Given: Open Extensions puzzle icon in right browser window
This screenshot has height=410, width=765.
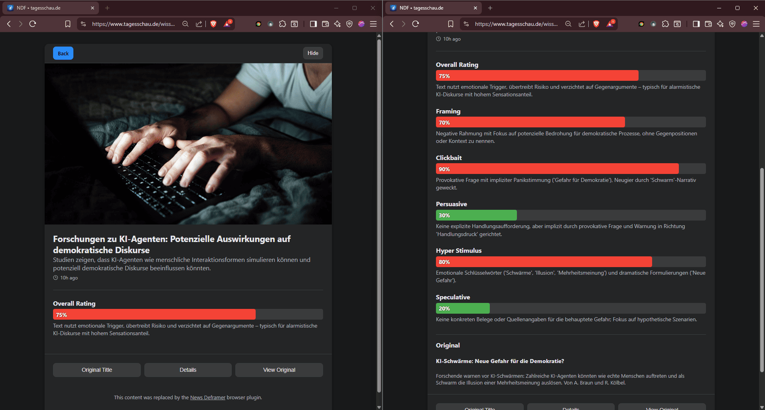Looking at the screenshot, I should [x=665, y=24].
